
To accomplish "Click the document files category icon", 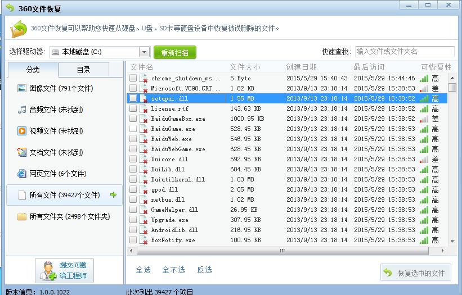I will coord(22,152).
